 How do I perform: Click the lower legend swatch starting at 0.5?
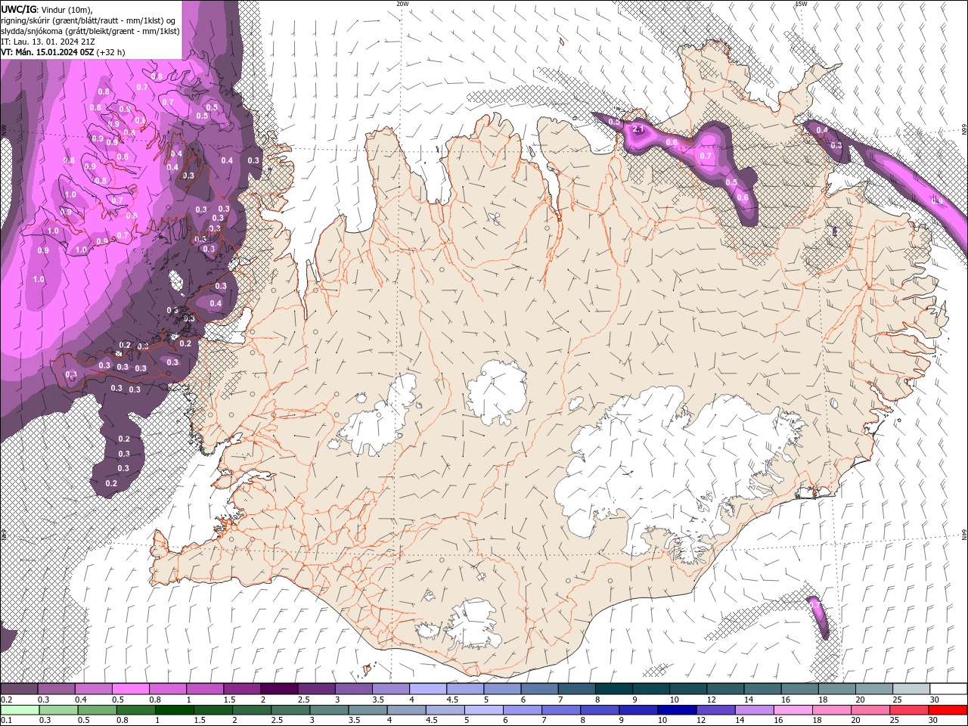(97, 709)
